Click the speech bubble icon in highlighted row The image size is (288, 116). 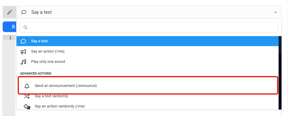23,41
